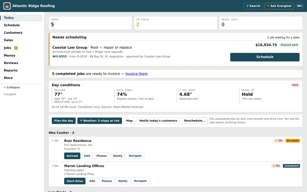The image size is (307, 192).
Task: Open work order WO-8553 link
Action: click(x=59, y=56)
